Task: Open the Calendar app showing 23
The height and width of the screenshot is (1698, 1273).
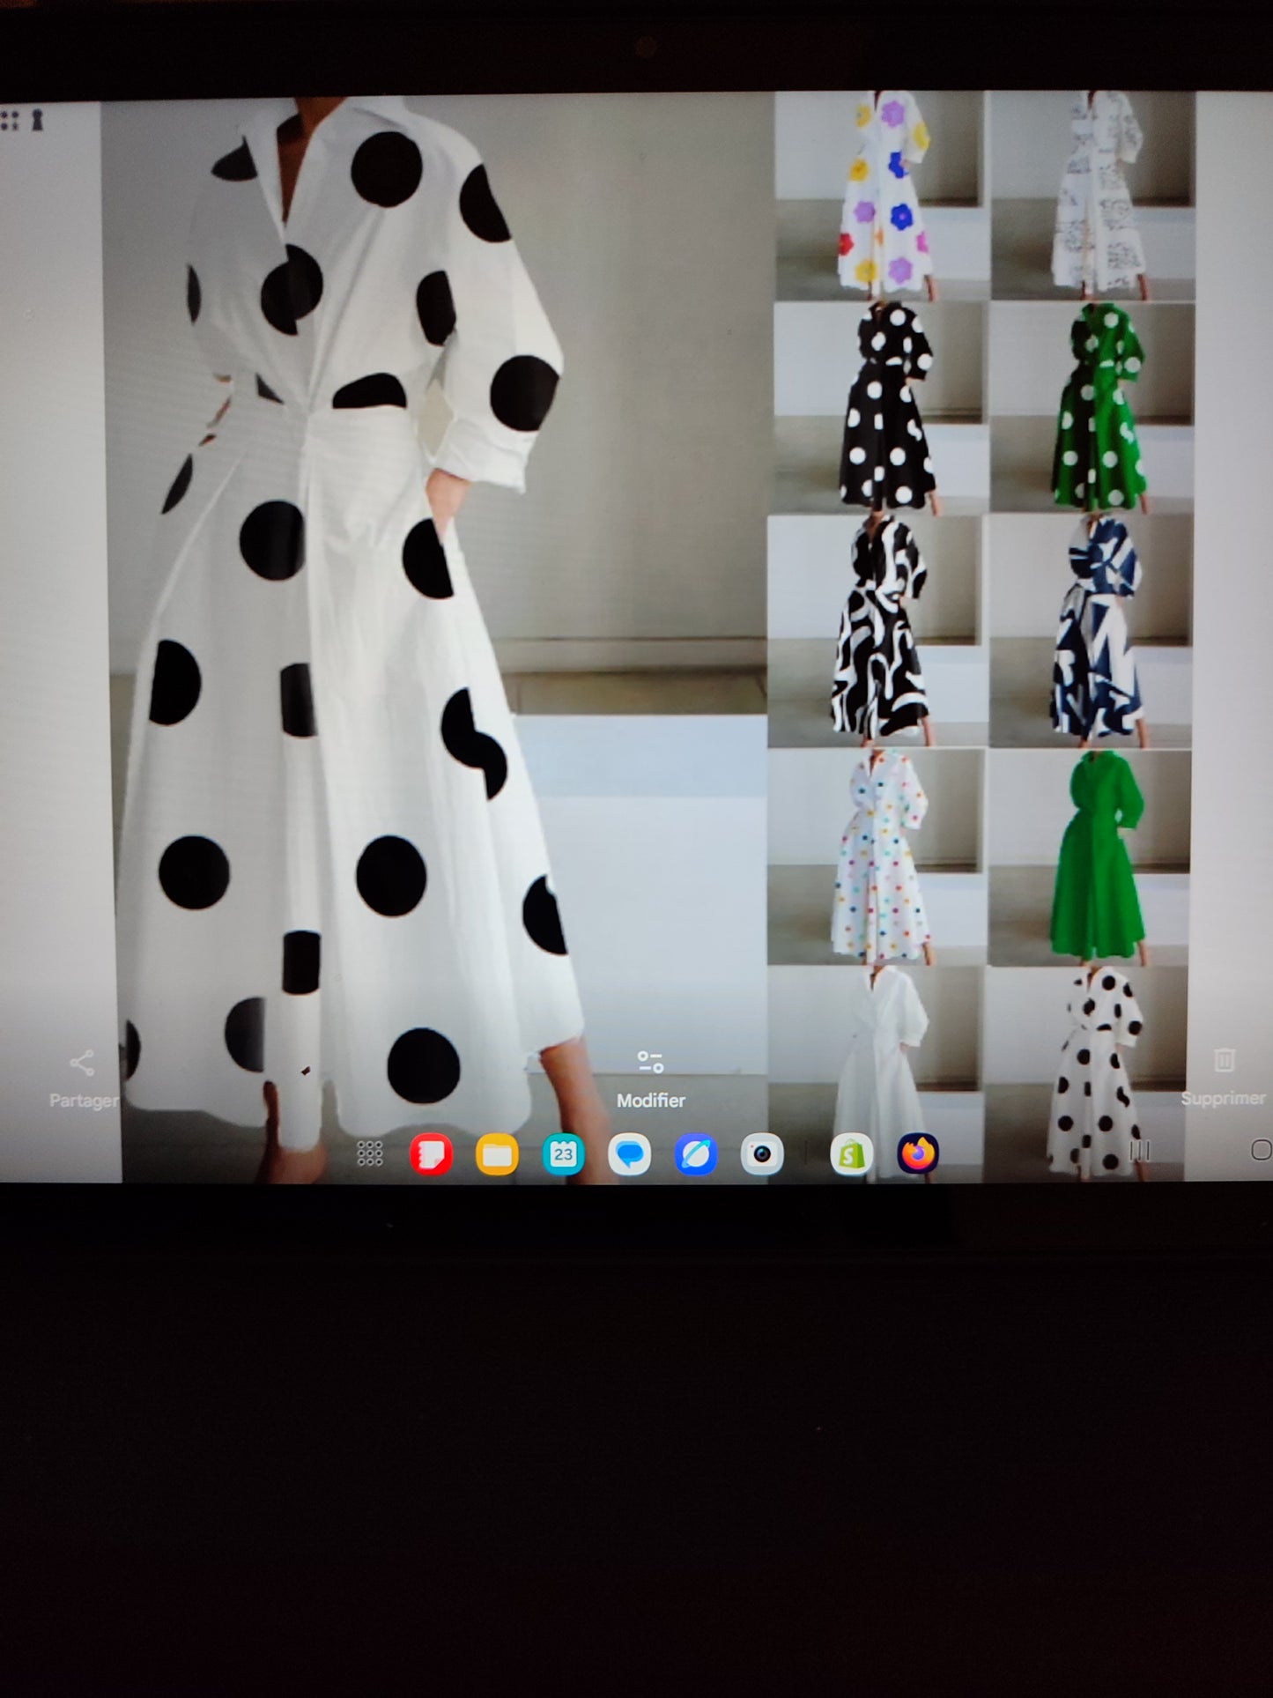Action: tap(564, 1153)
